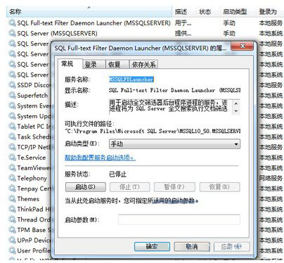Click the 确定 button
Viewport: 284px width, 263px height.
152,247
